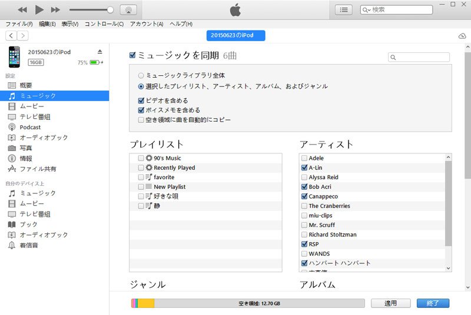Click the 終了 done button

tap(433, 303)
